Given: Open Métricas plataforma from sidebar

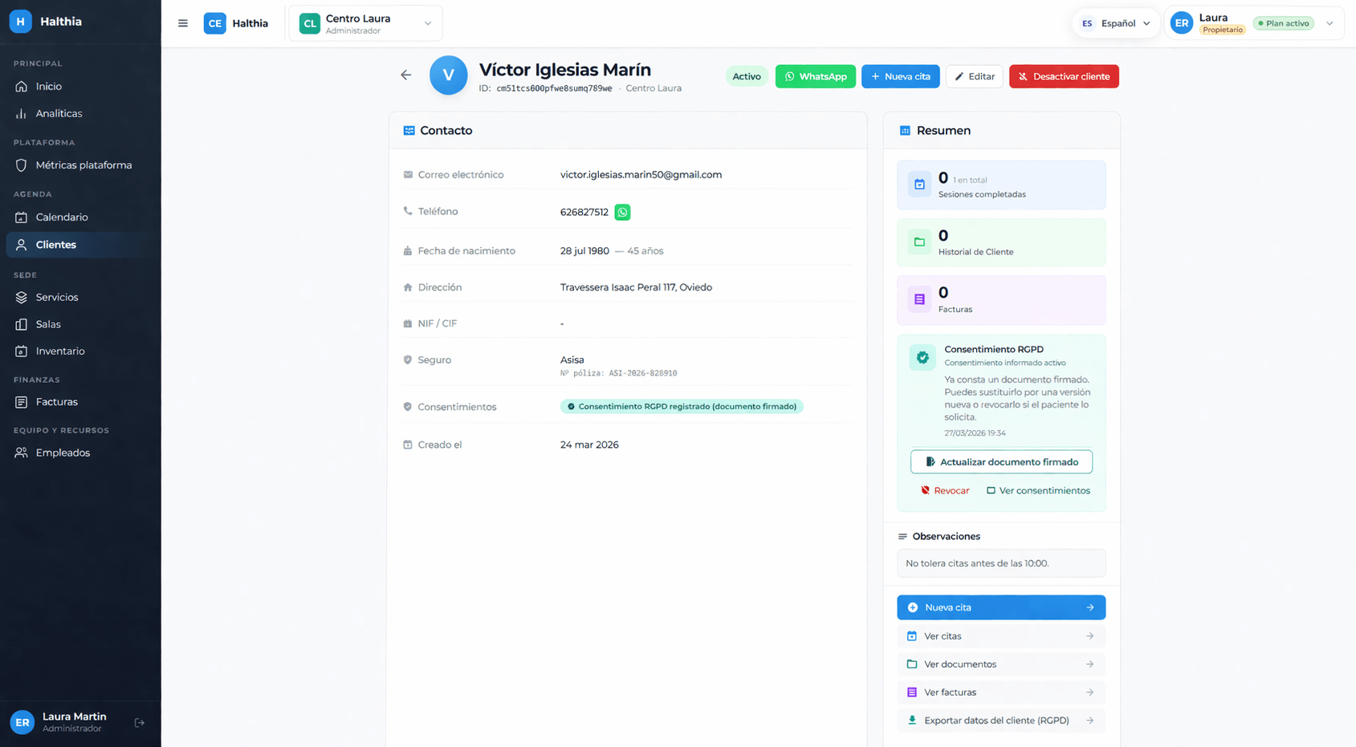Looking at the screenshot, I should (x=83, y=165).
